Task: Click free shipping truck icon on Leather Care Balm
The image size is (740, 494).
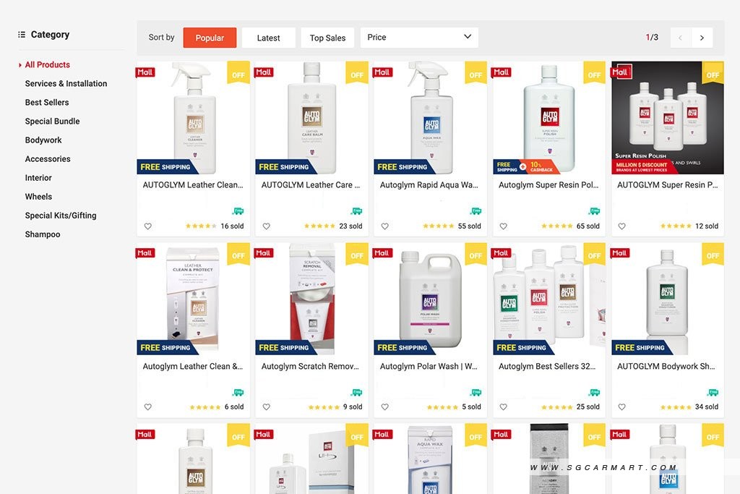Action: click(357, 210)
